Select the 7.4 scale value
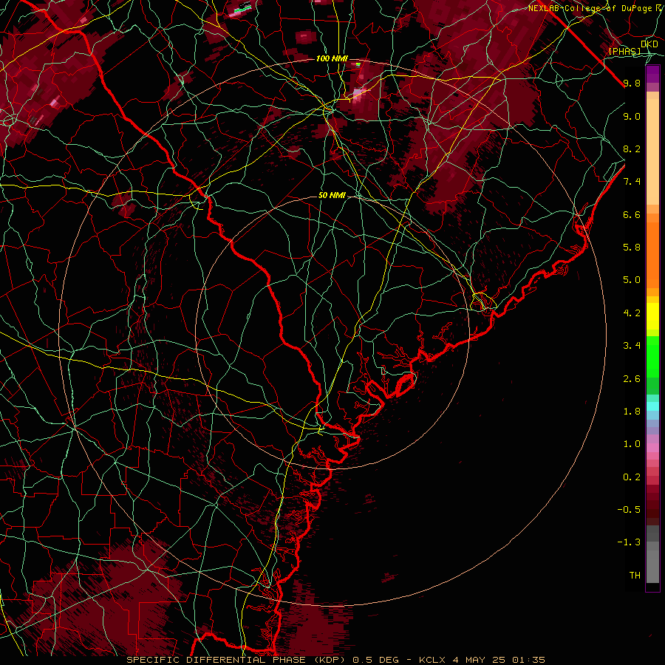The height and width of the screenshot is (665, 665). pyautogui.click(x=632, y=182)
